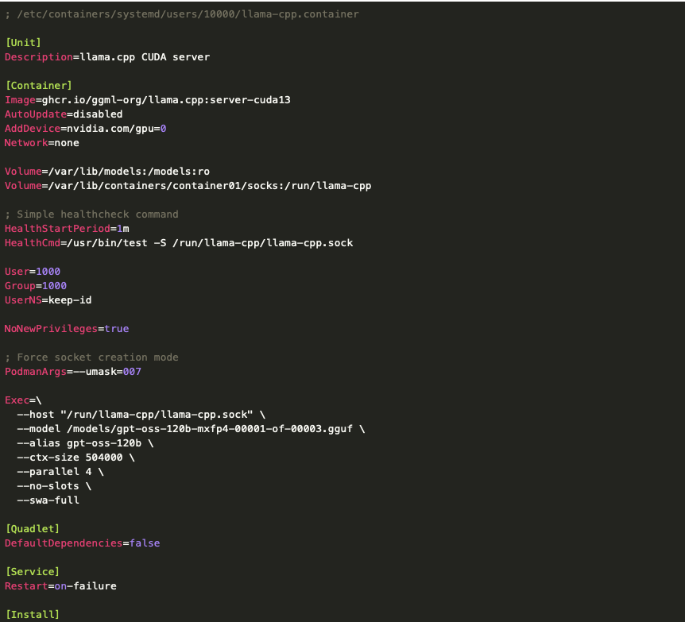Click the value 'llama.cpp CUDA server'
The height and width of the screenshot is (622, 685).
[145, 57]
